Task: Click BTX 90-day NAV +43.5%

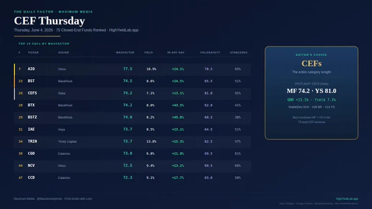Action: point(178,105)
